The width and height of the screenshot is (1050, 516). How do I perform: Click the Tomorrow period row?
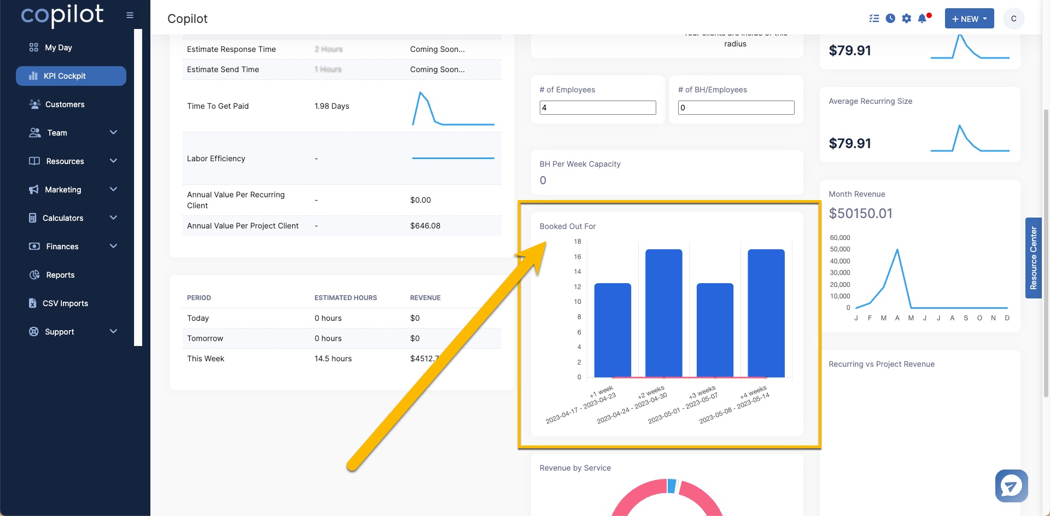click(x=342, y=338)
